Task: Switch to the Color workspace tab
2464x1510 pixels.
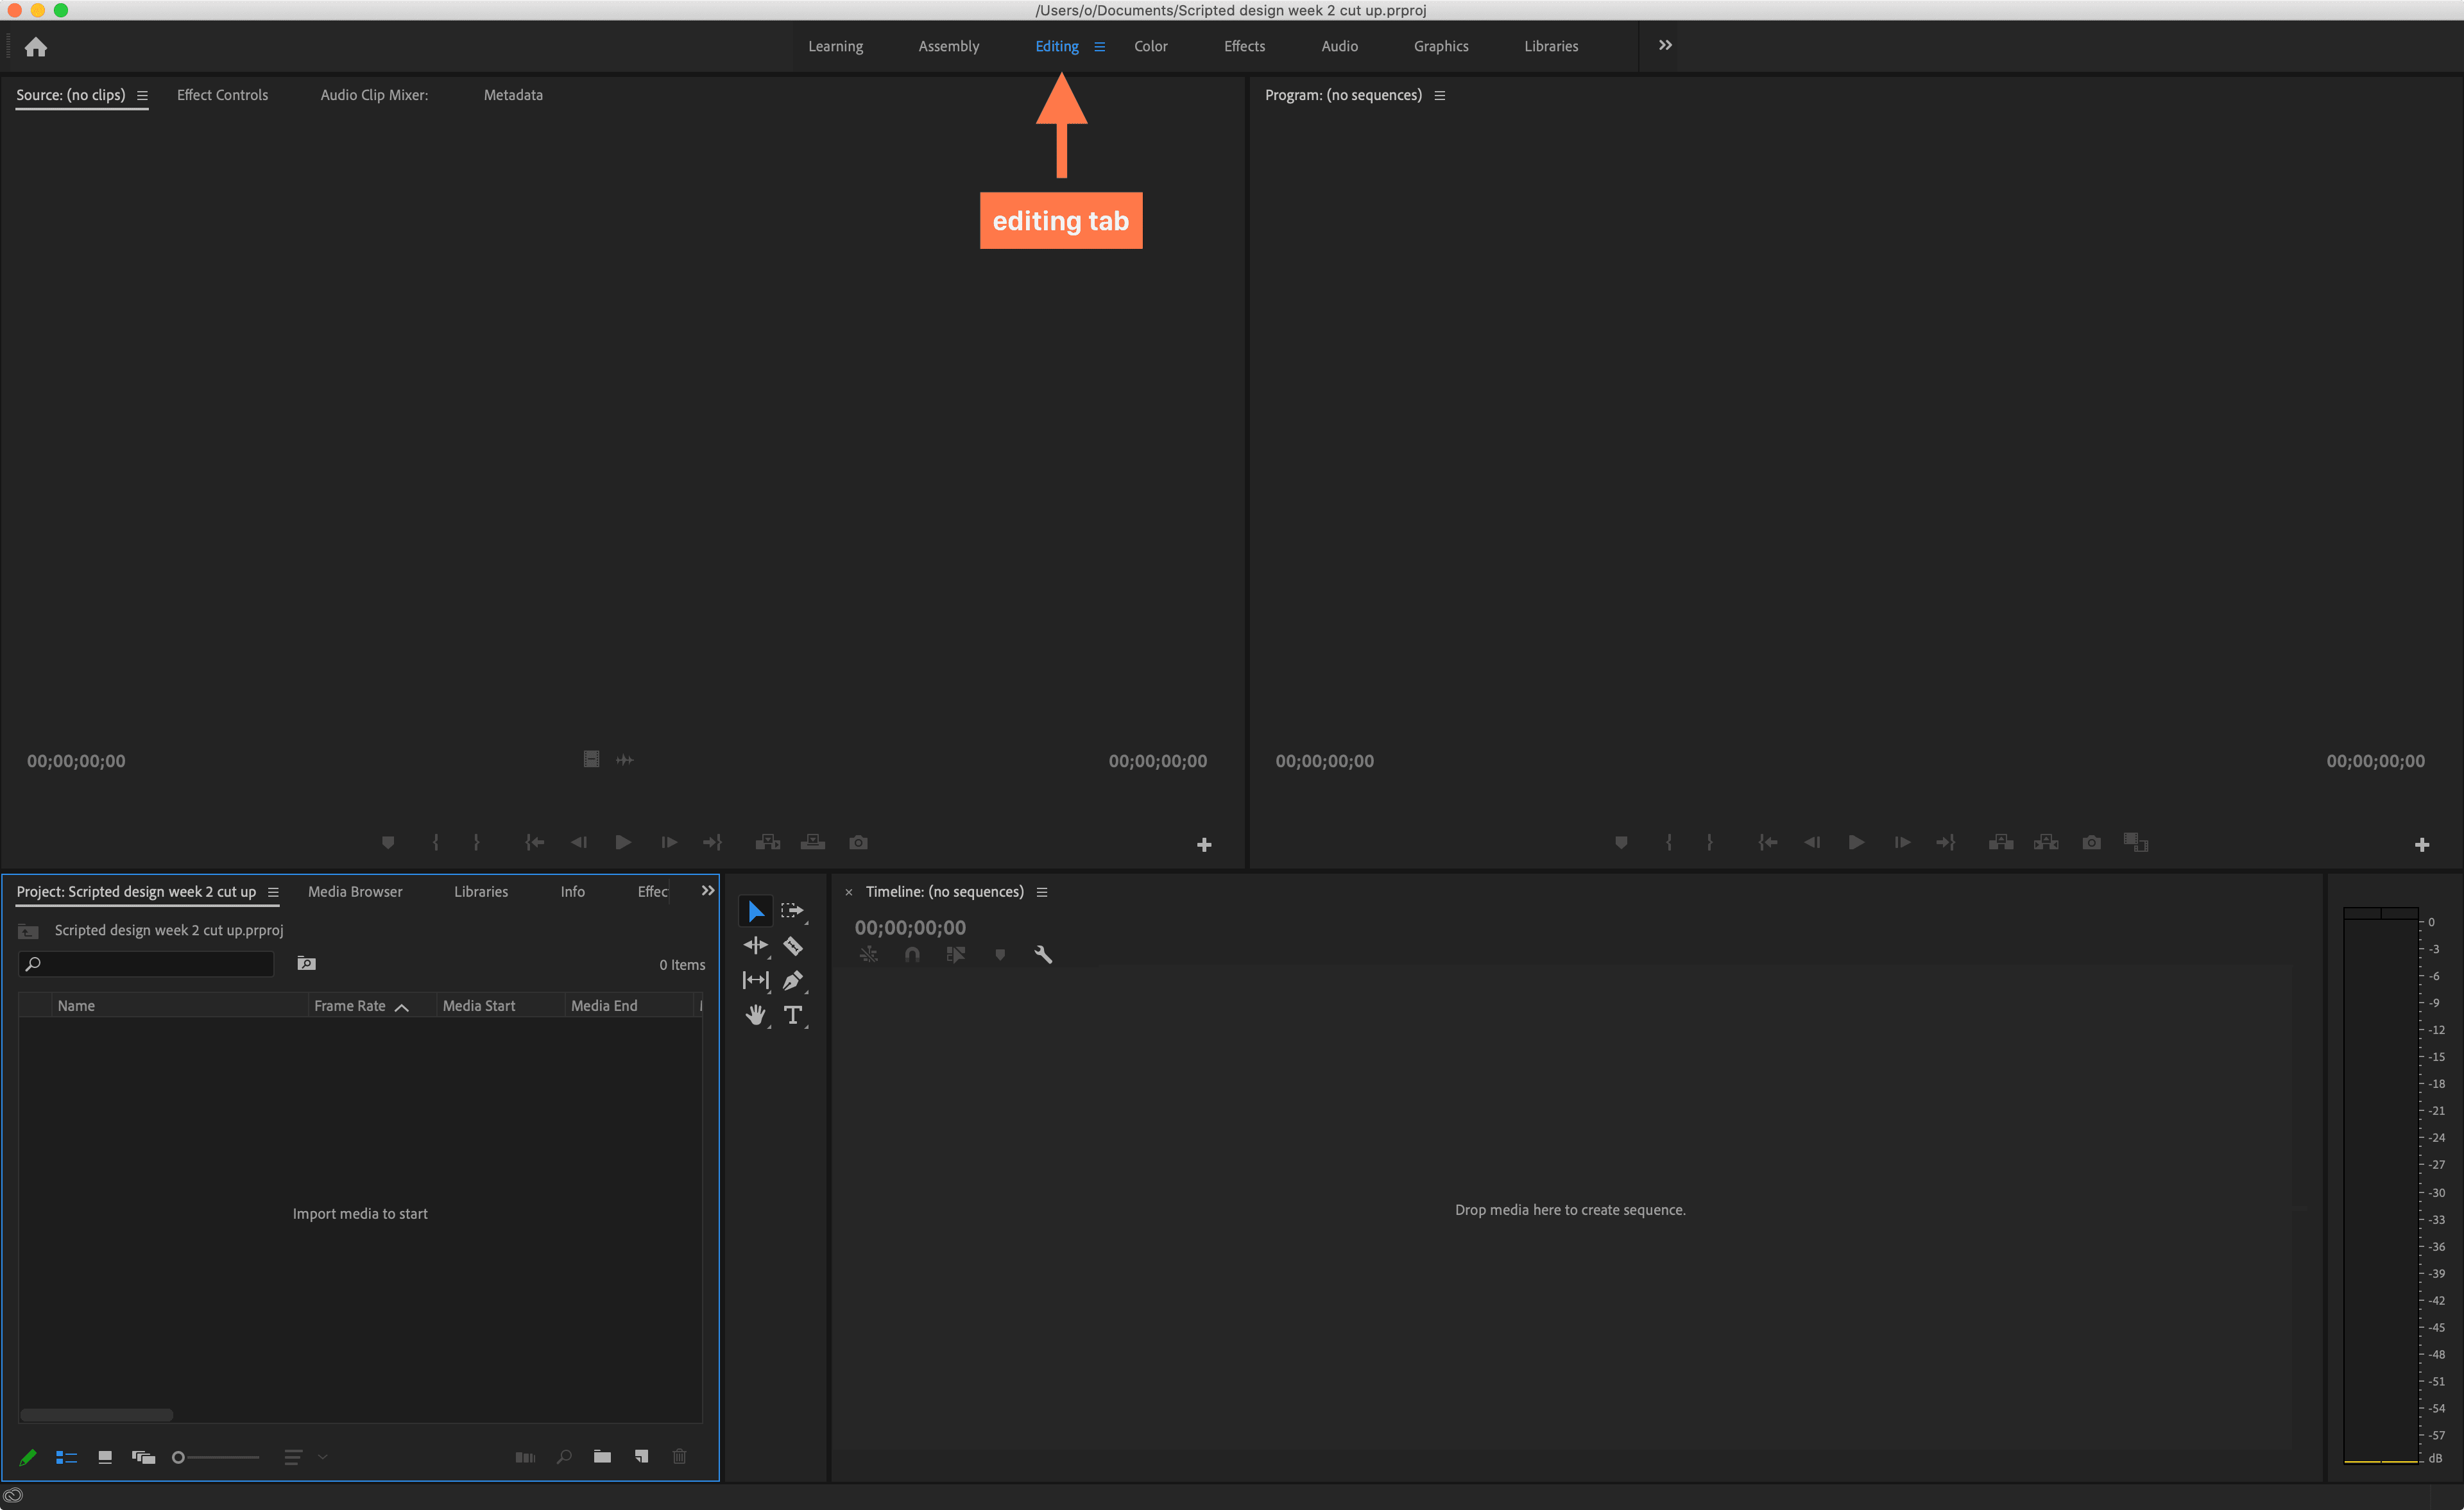Action: tap(1150, 46)
